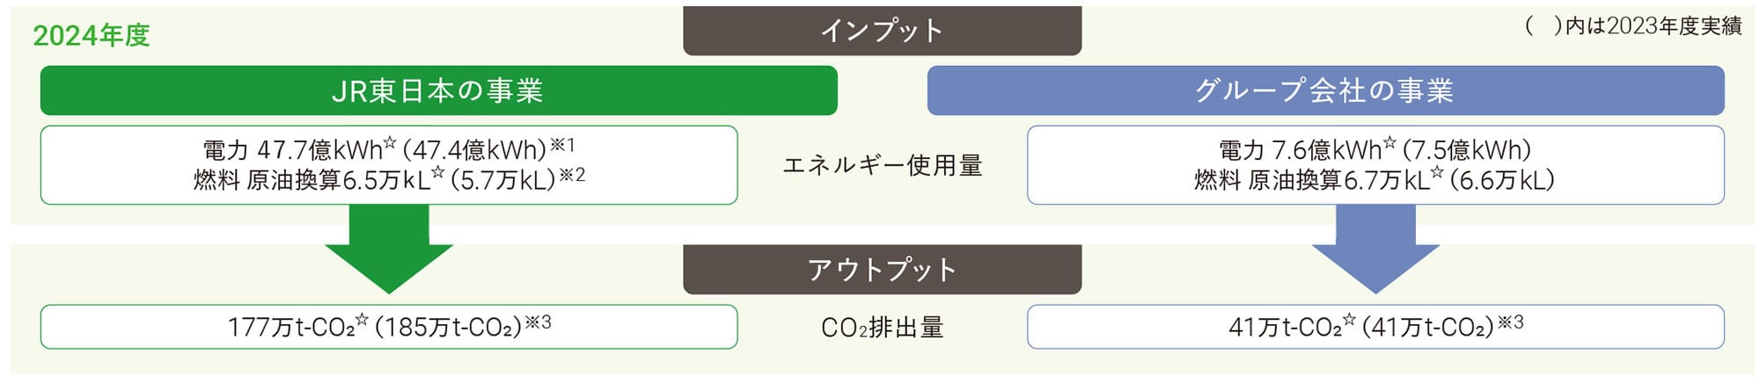Click the エネルギー使用量 label
1760x383 pixels.
point(882,165)
